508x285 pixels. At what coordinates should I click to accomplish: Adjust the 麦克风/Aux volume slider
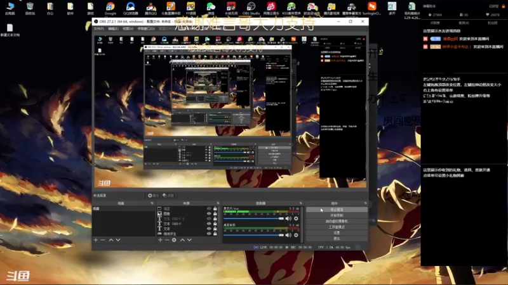[x=253, y=218]
